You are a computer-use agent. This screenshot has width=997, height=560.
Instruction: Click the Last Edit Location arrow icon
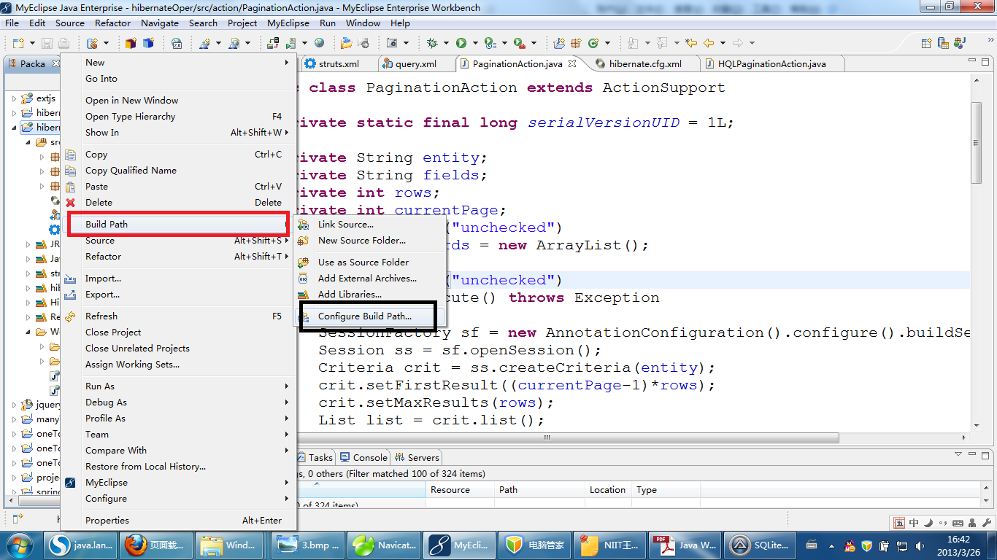(691, 43)
